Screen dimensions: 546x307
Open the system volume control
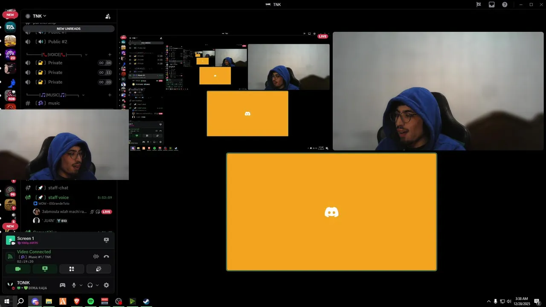(x=509, y=301)
